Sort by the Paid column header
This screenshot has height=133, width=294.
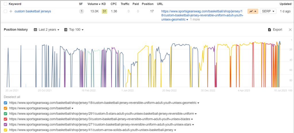136,4
